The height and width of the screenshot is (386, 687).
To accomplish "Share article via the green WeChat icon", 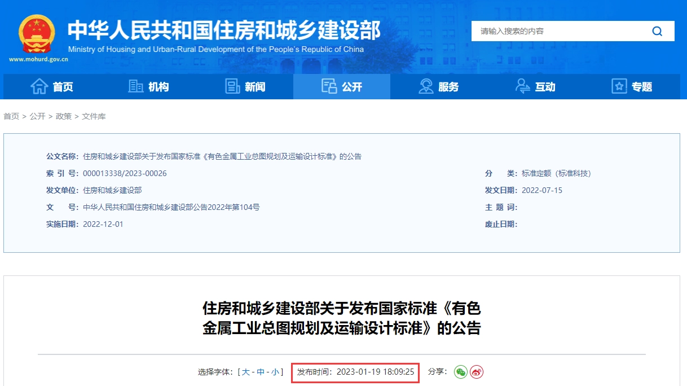I will click(x=461, y=372).
